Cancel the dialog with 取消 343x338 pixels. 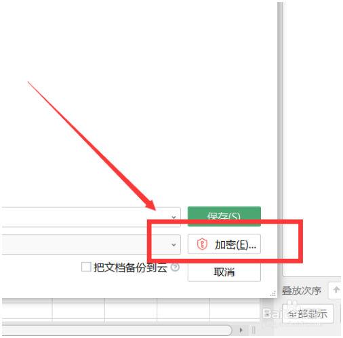[x=224, y=272]
